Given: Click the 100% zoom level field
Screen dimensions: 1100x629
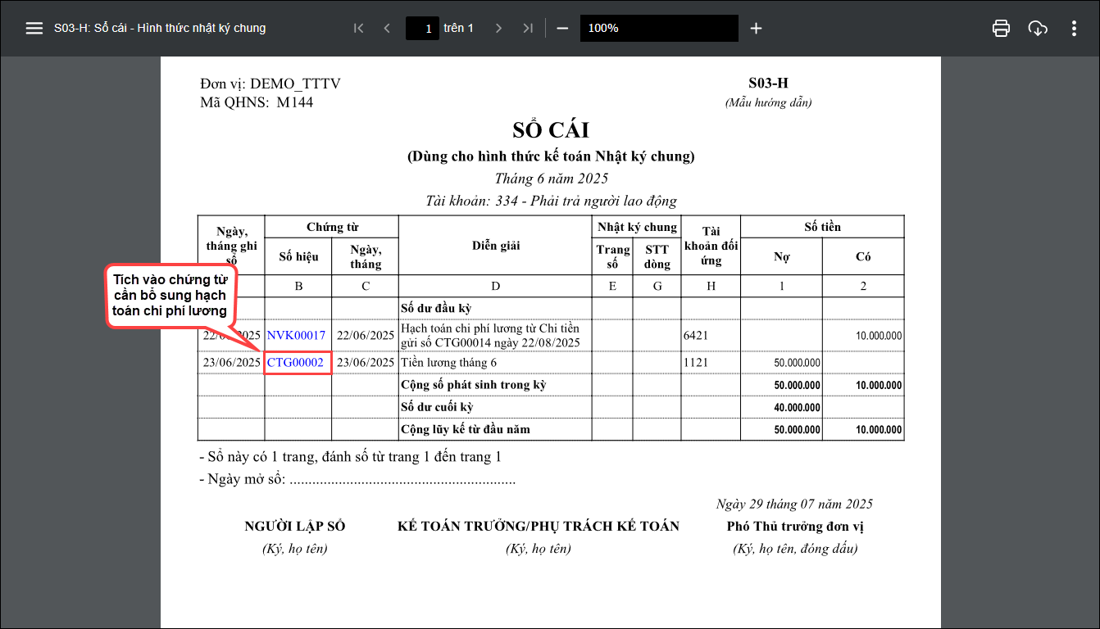Looking at the screenshot, I should tap(658, 28).
